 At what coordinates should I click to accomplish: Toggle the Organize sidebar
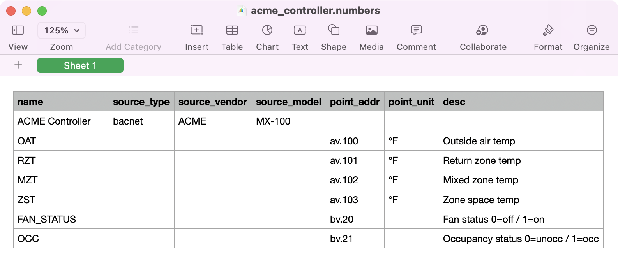click(592, 30)
